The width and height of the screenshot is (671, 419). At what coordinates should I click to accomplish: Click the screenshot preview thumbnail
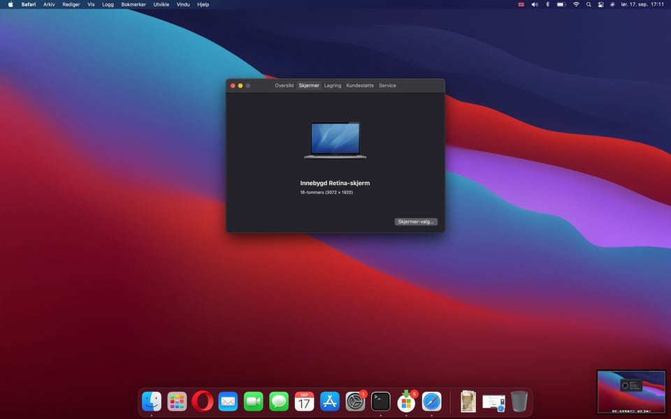click(x=631, y=392)
